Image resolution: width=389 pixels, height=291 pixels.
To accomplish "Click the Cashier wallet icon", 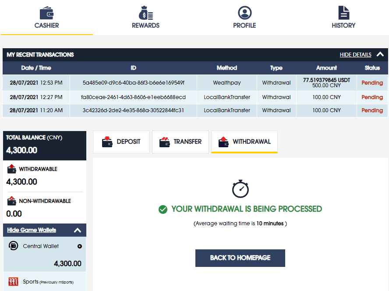I will [x=46, y=13].
